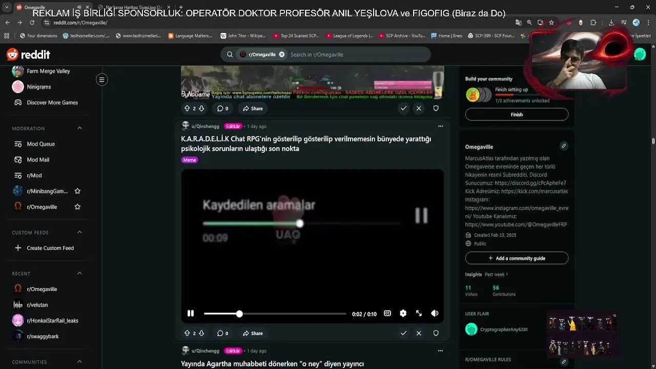This screenshot has width=656, height=369.
Task: Open u/Qinchengg profile on K.A.R.A.D.E.L.İ.K post
Action: pos(205,126)
